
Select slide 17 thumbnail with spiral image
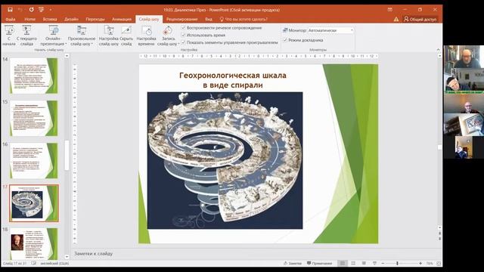[33, 203]
